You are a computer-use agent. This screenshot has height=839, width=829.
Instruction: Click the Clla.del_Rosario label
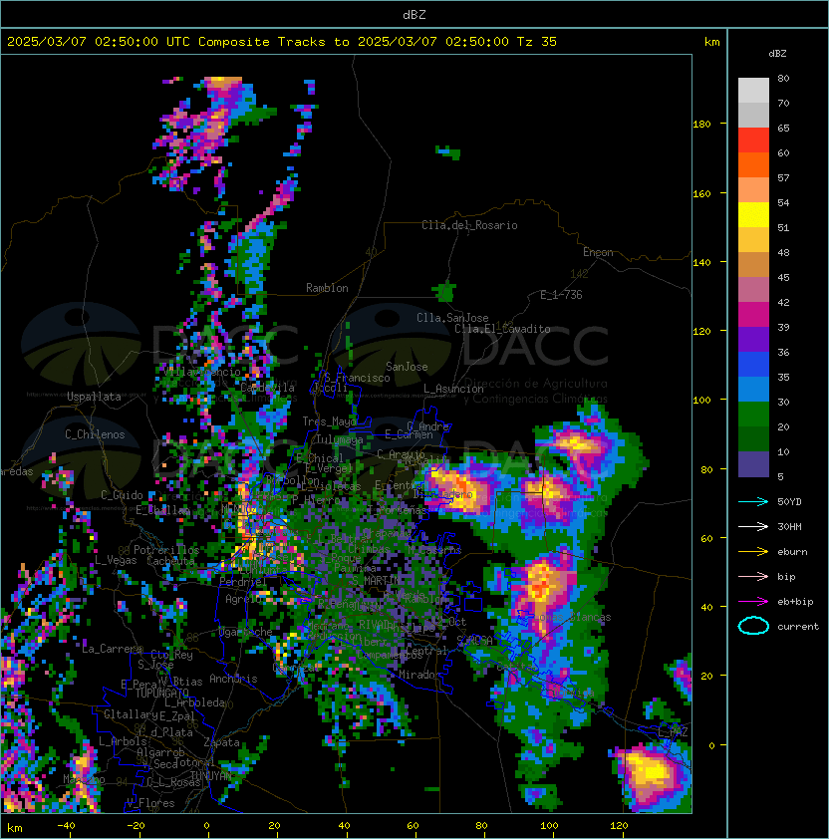coord(469,225)
